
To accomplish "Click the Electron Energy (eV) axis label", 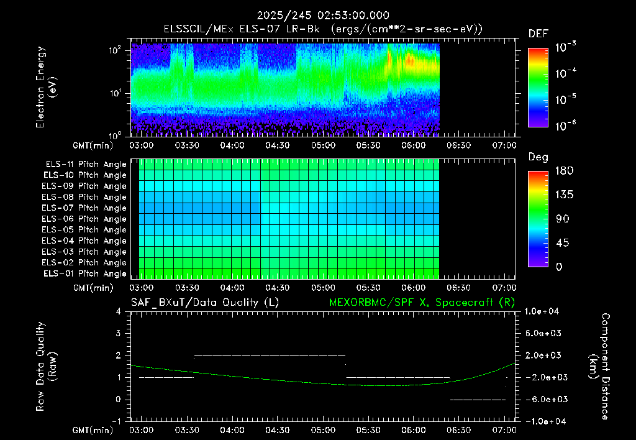I will click(46, 87).
